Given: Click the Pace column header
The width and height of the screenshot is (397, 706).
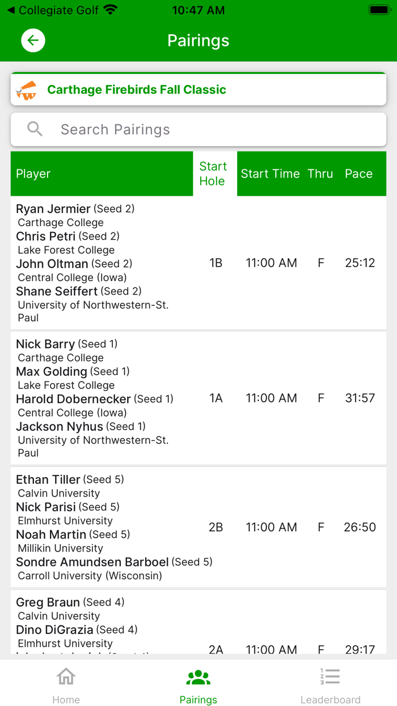Looking at the screenshot, I should coord(359,174).
